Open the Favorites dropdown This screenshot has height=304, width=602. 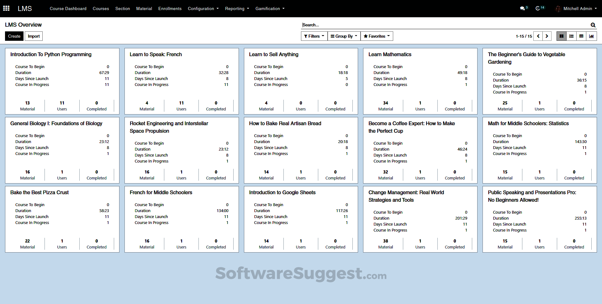(x=376, y=36)
